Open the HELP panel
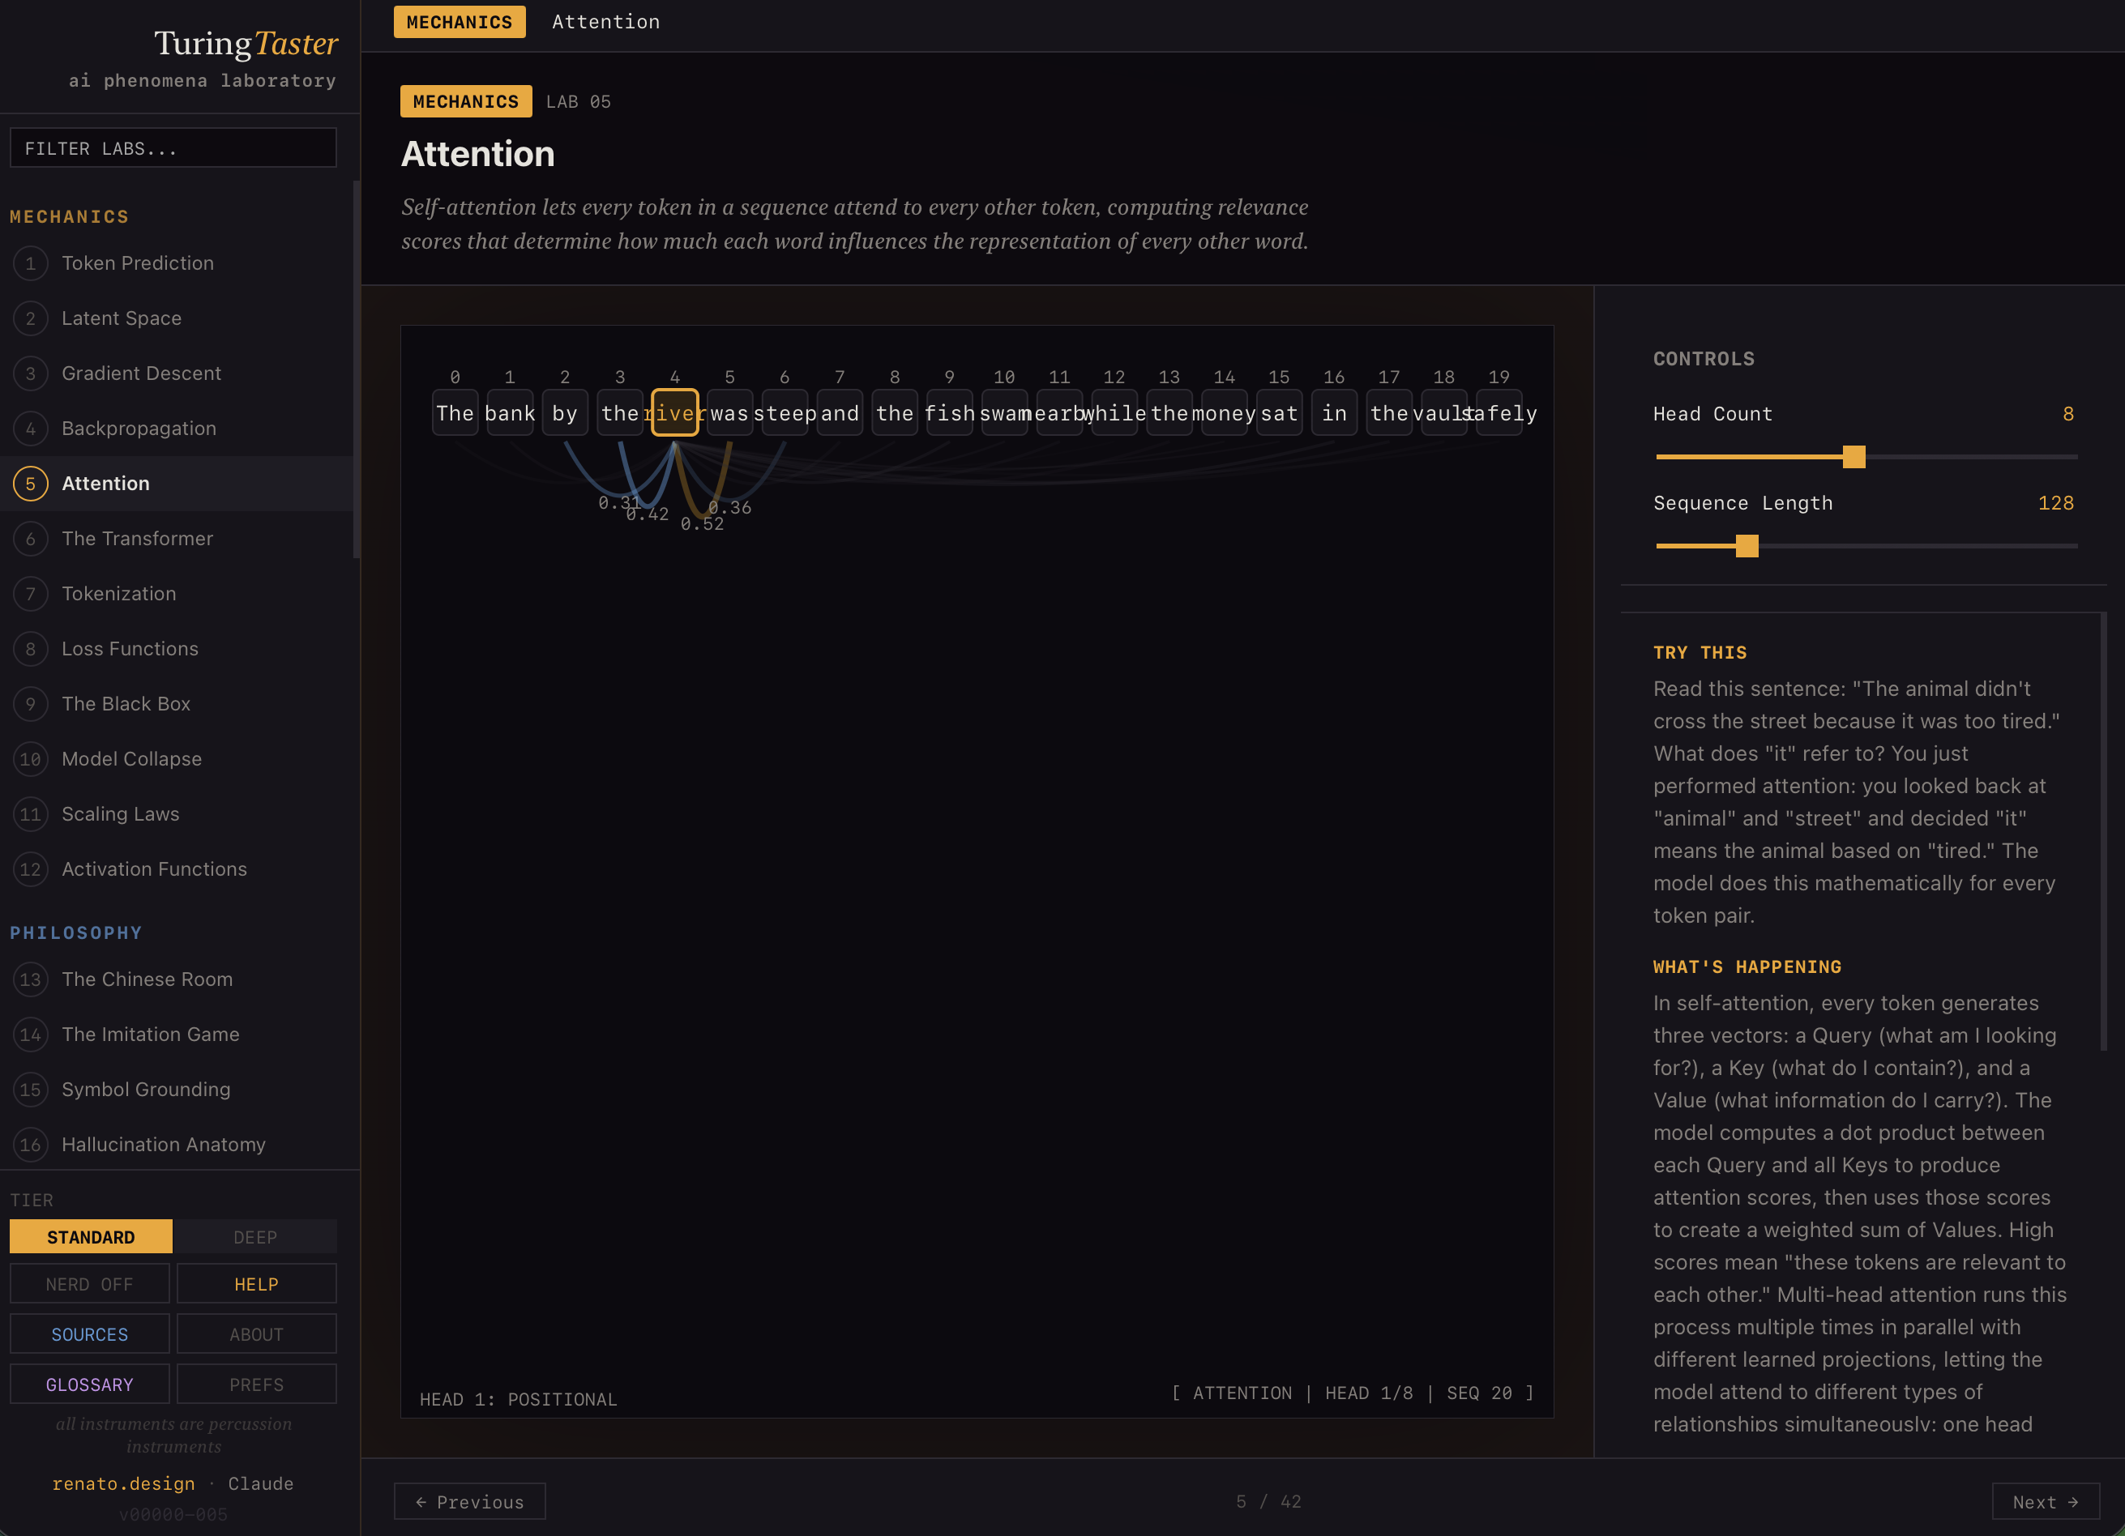This screenshot has height=1536, width=2125. coord(256,1284)
